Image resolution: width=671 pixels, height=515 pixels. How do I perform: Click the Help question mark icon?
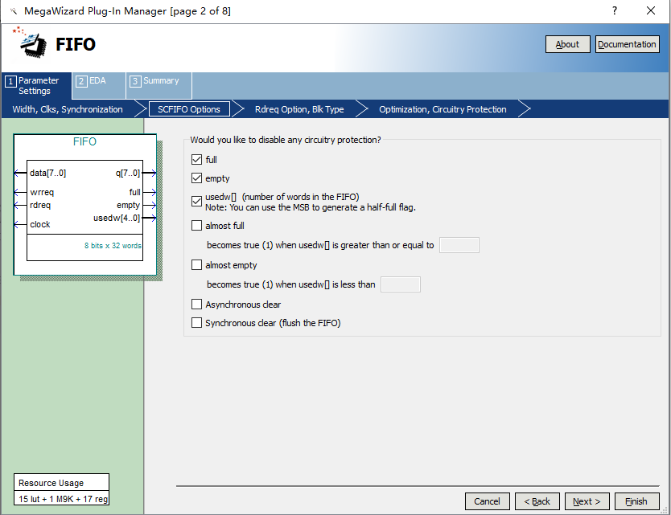tap(614, 10)
